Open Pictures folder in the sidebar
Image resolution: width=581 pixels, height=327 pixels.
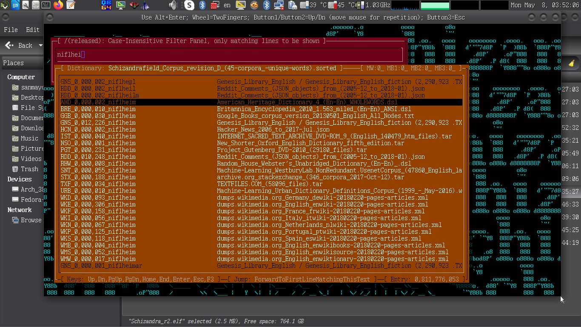(x=28, y=149)
